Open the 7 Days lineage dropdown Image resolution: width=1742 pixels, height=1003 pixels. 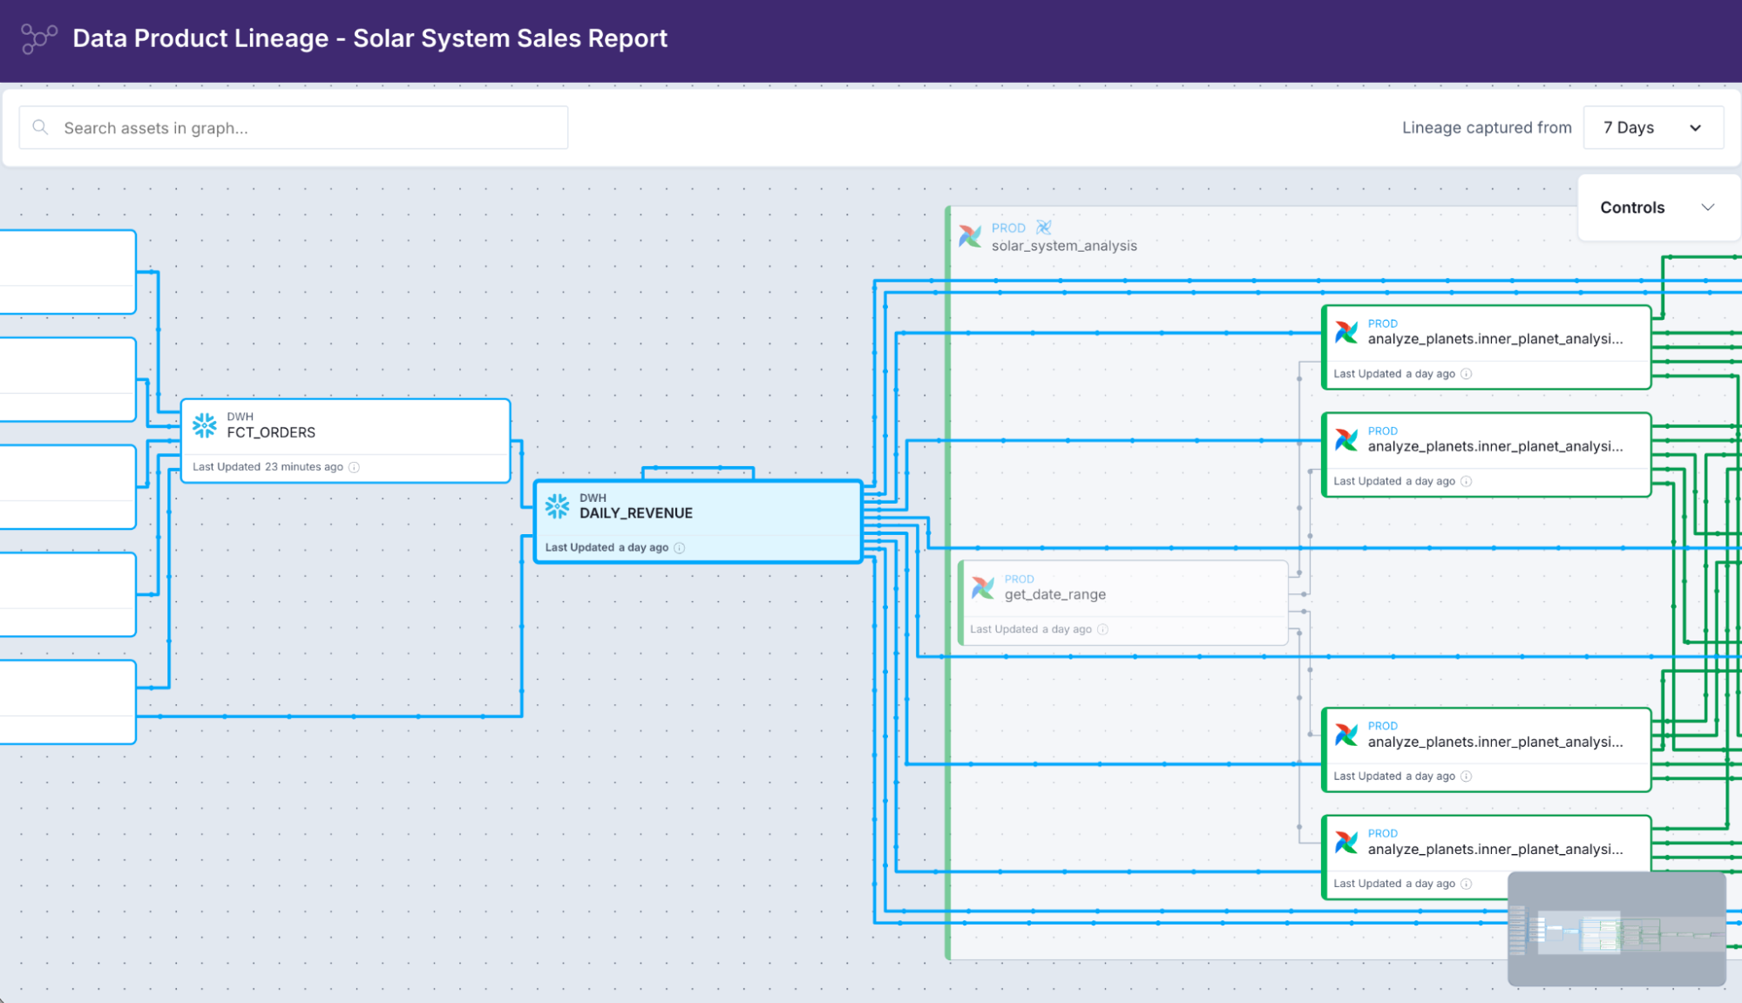coord(1652,127)
